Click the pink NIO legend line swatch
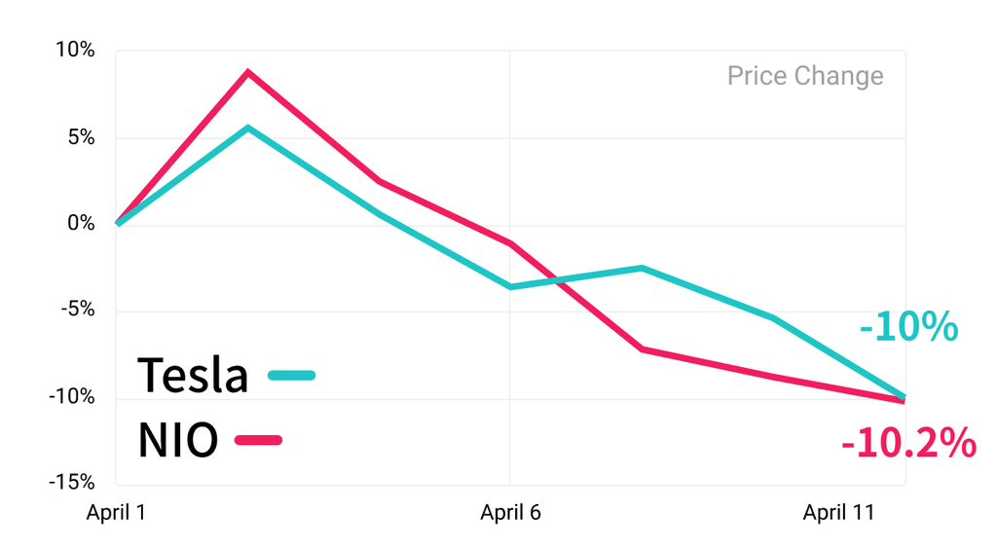Viewport: 997px width, 548px height. click(258, 440)
